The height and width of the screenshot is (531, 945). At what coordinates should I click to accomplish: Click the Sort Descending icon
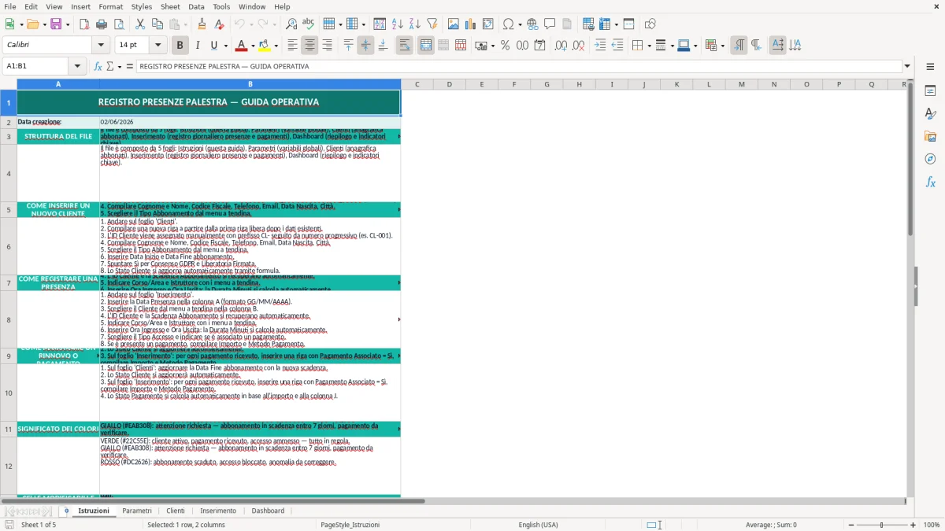[x=414, y=24]
